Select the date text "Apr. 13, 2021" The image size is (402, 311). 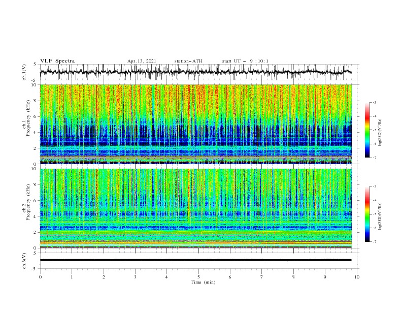coord(142,61)
